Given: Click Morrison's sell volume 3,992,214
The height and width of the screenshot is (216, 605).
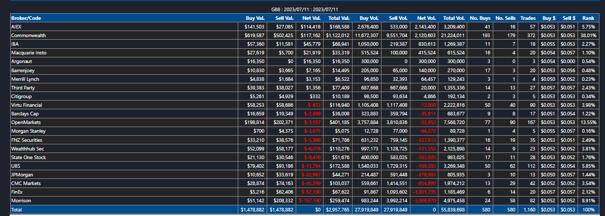Looking at the screenshot, I should 395,201.
